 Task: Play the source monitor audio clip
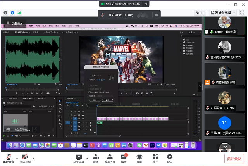[x=32, y=93]
